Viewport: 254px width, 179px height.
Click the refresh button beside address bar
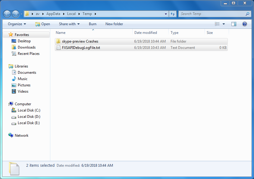point(173,14)
